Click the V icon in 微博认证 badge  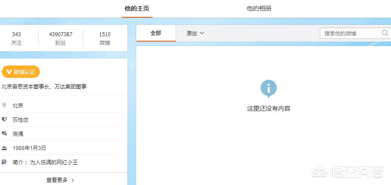[x=9, y=72]
